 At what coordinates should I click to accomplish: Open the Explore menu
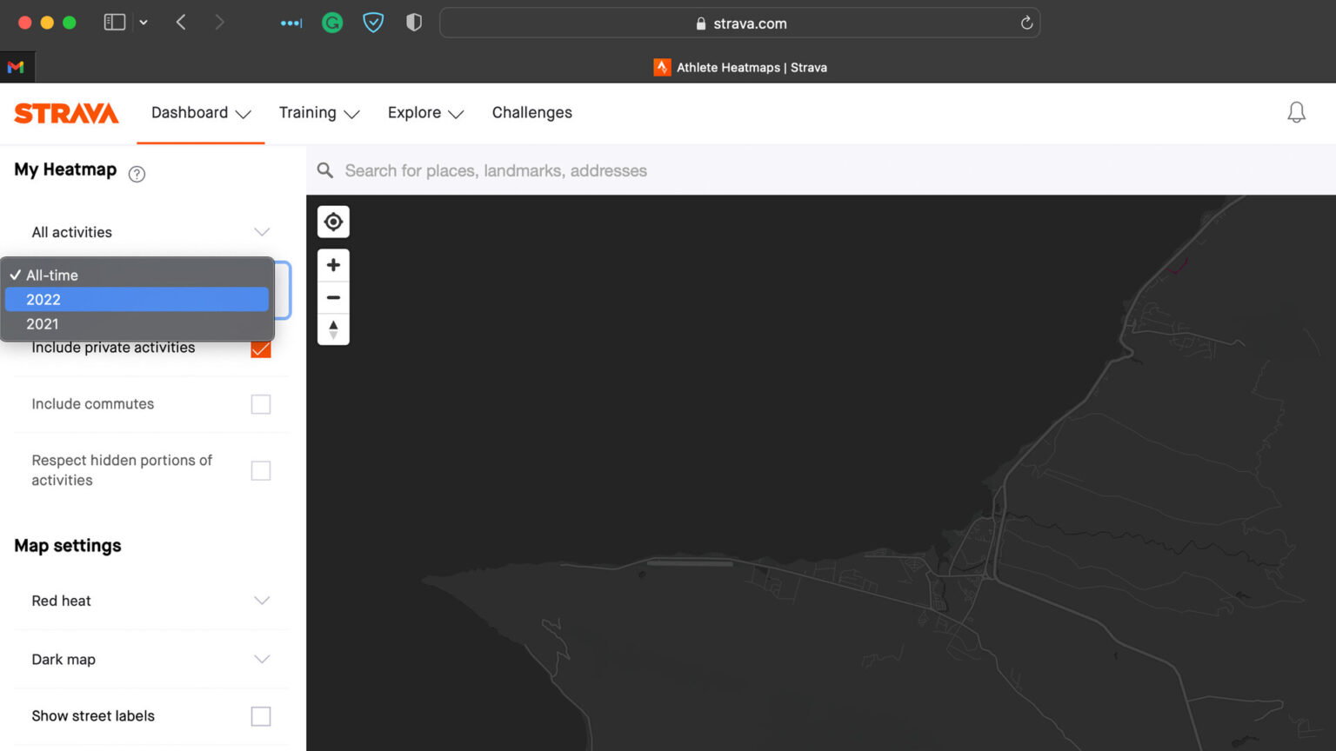424,113
